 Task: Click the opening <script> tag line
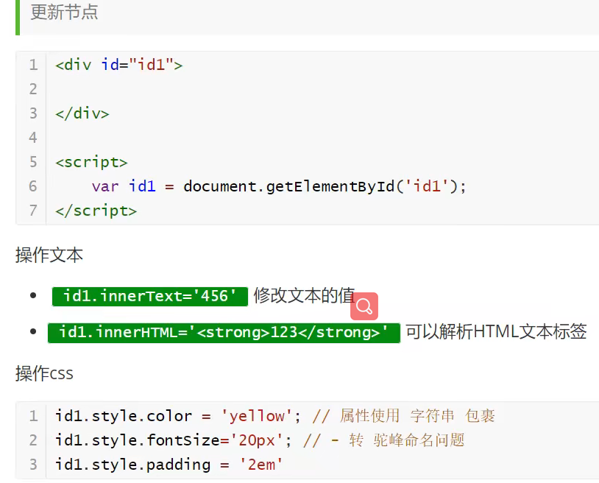tap(91, 162)
